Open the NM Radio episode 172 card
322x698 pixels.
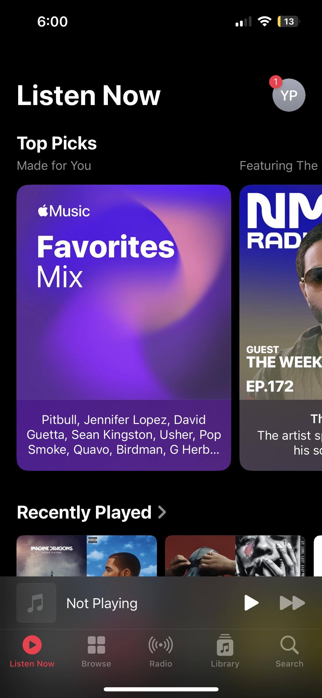coord(281,327)
